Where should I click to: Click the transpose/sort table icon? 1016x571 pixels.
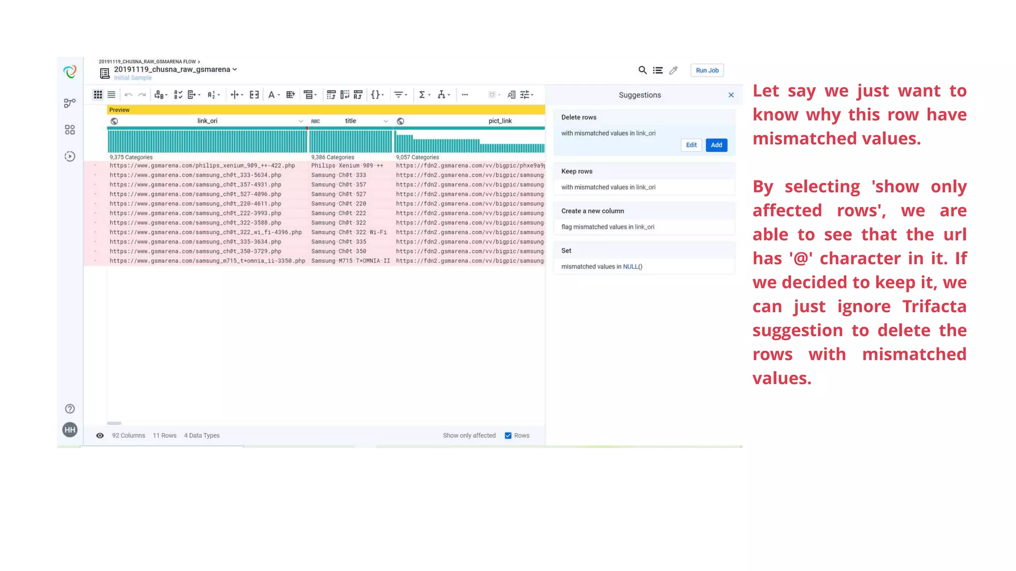358,95
